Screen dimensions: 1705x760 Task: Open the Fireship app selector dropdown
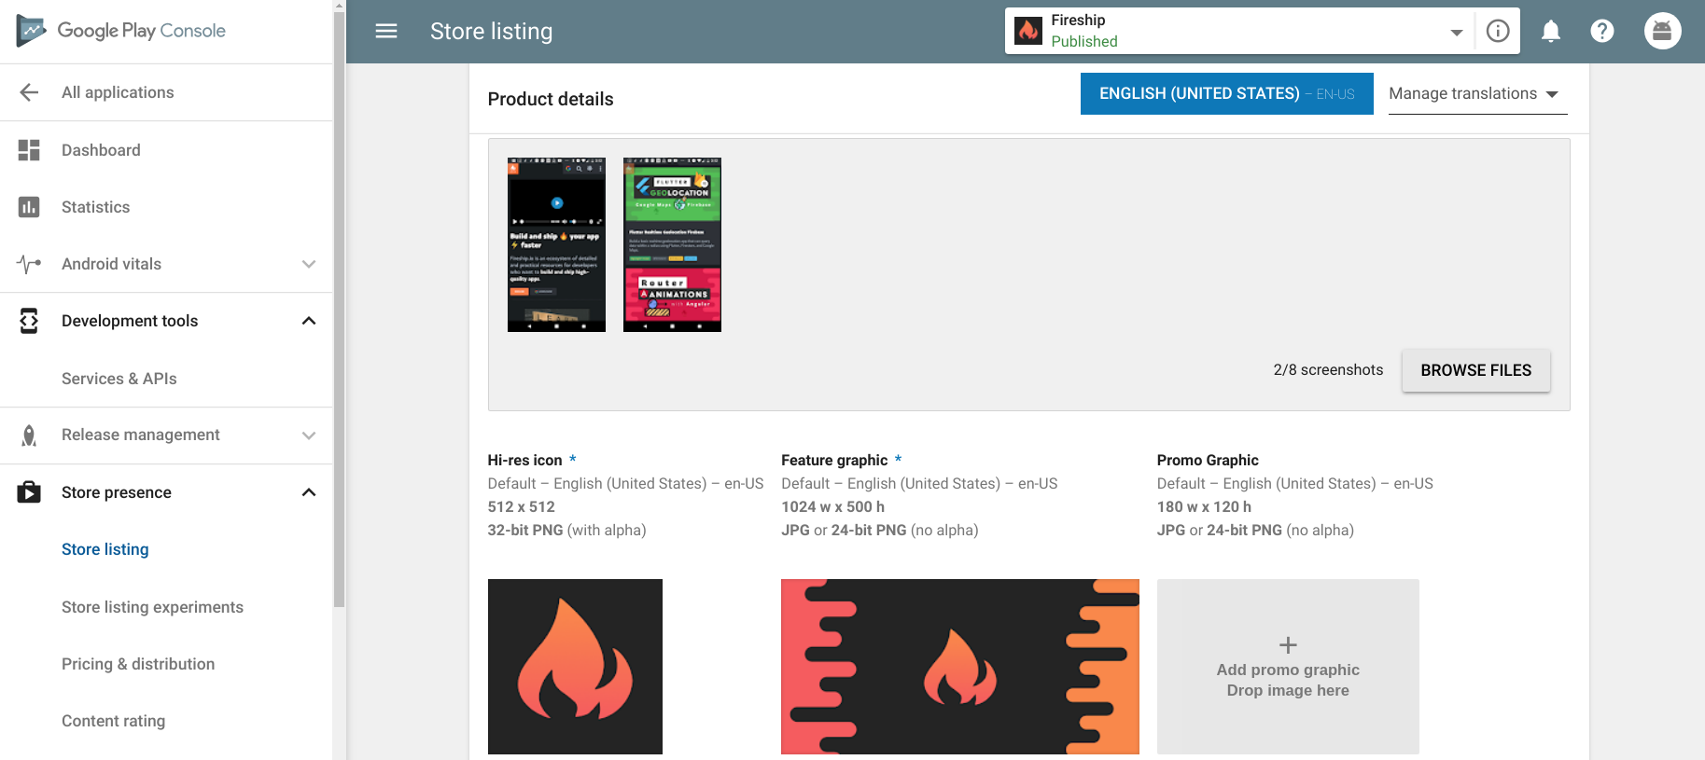[1455, 33]
